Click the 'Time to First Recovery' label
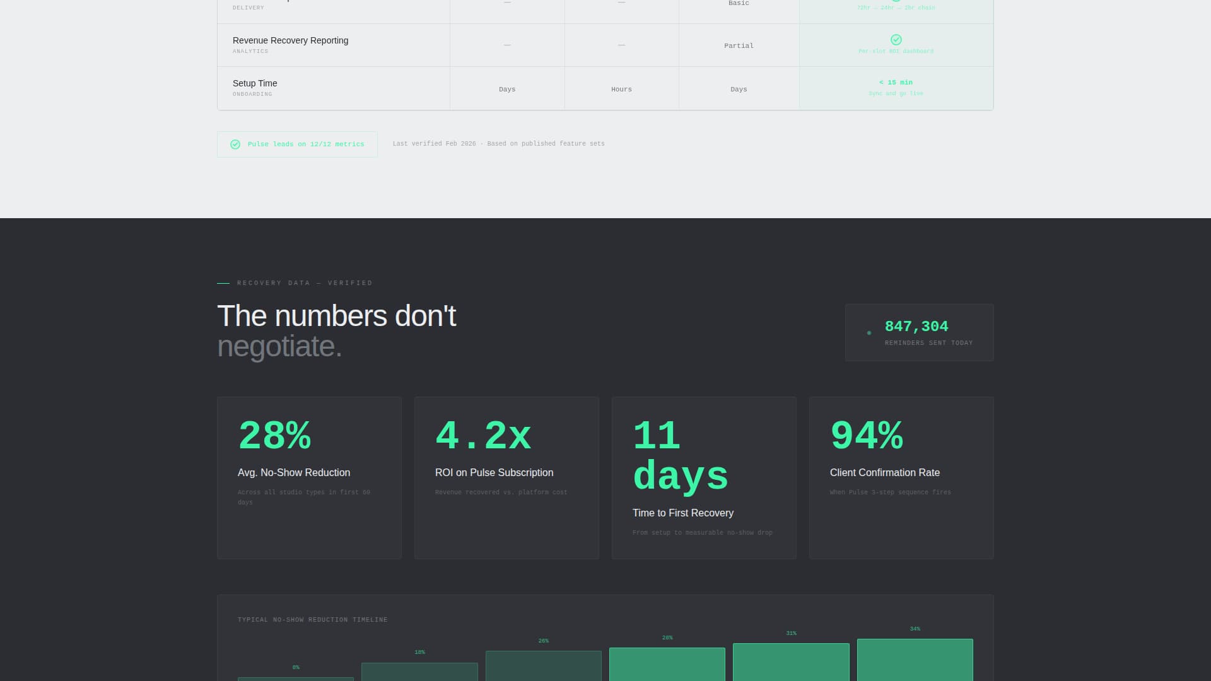The width and height of the screenshot is (1211, 681). tap(683, 513)
